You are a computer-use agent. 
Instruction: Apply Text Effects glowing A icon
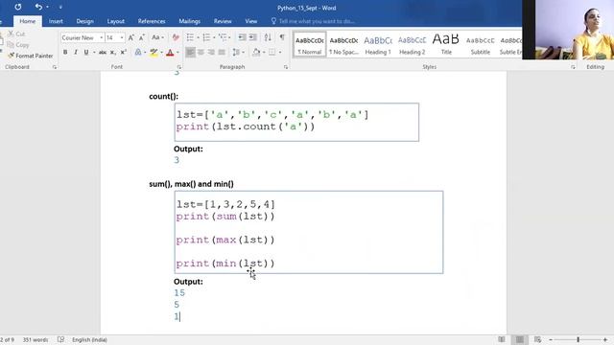[138, 52]
